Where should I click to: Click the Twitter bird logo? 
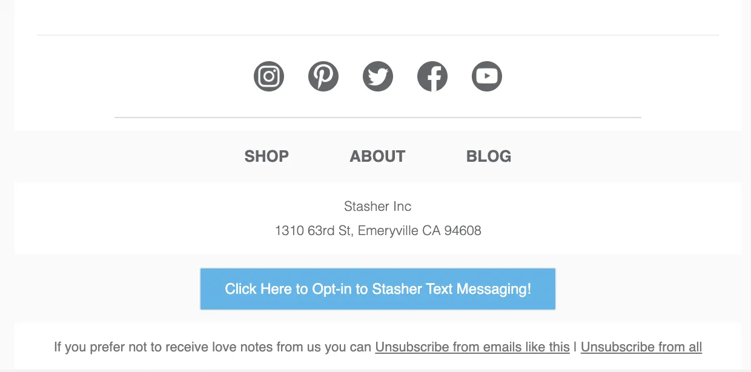click(x=377, y=76)
